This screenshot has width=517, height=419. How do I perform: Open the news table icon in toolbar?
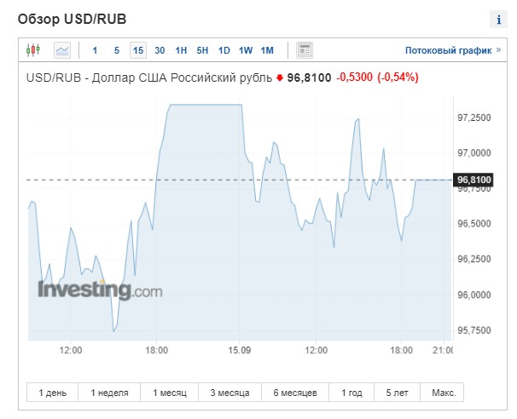[305, 50]
